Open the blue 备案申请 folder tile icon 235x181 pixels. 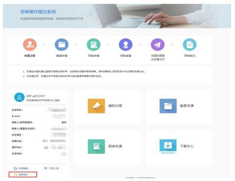click(x=168, y=106)
